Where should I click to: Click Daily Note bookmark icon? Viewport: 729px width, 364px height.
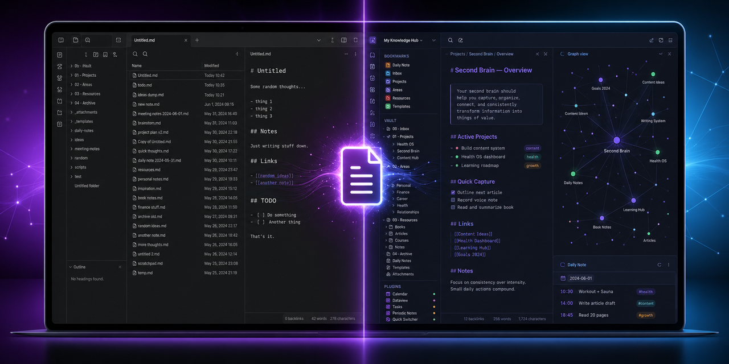(x=388, y=65)
